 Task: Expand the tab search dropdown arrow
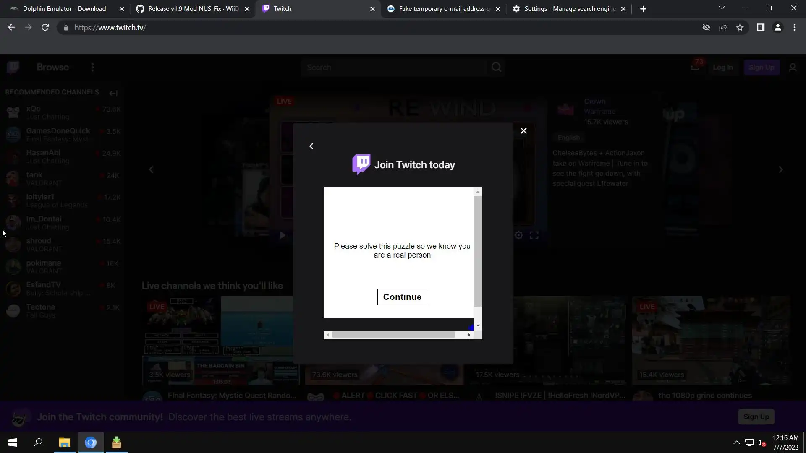coord(722,8)
